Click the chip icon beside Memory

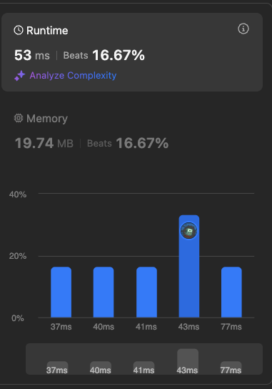[19, 118]
